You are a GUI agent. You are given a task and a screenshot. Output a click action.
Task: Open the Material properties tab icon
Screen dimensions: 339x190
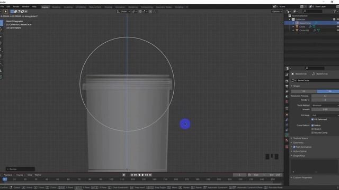[x=287, y=140]
